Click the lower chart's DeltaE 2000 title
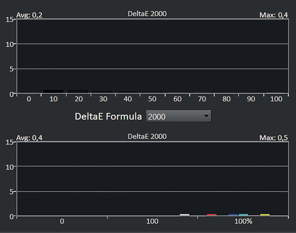Screen dimensions: 296x233 coord(147,136)
